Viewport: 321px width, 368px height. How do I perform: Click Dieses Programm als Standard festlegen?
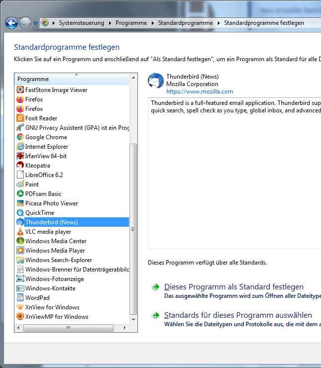click(234, 287)
